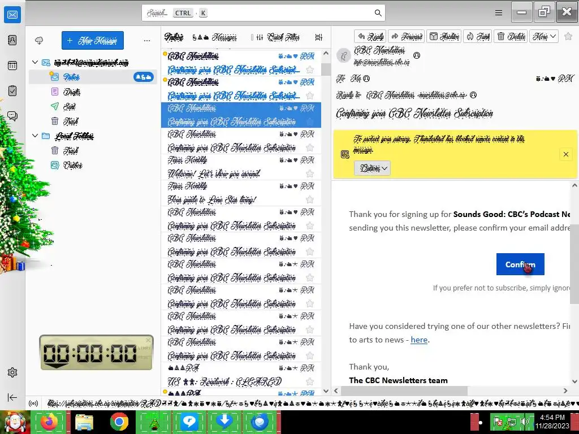Click the contact icon next to sender address
This screenshot has height=434, width=579.
(x=417, y=55)
